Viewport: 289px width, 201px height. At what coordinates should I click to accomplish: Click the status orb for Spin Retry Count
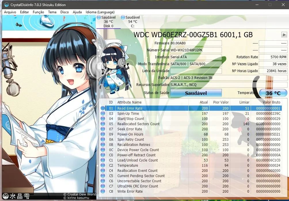pos(103,139)
